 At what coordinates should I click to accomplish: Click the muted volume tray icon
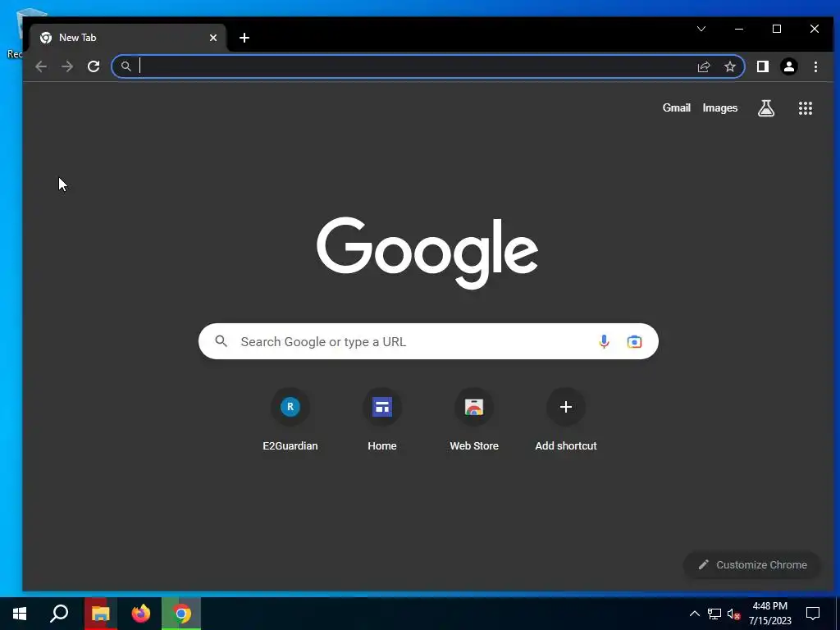pyautogui.click(x=733, y=614)
